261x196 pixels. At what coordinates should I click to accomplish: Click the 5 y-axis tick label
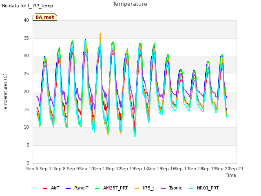coord(28,145)
